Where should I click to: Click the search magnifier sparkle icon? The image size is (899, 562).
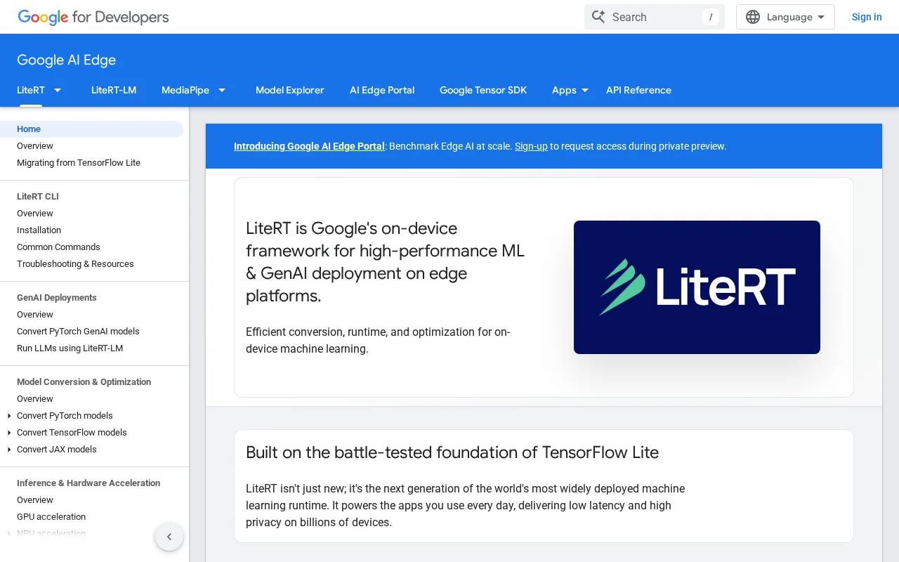[x=598, y=17]
